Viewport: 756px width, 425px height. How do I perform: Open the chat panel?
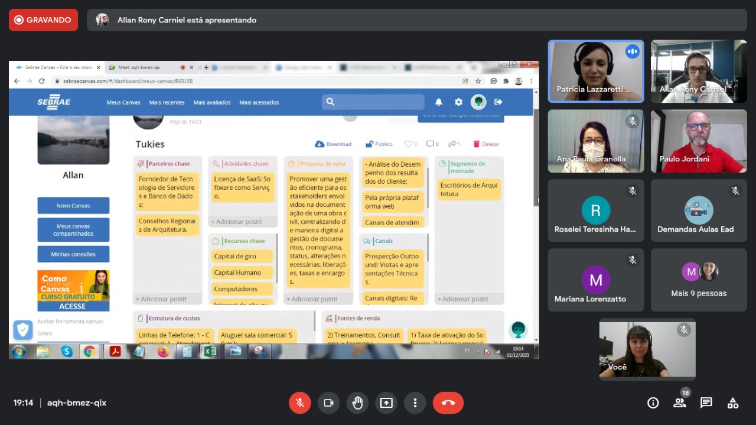[706, 403]
